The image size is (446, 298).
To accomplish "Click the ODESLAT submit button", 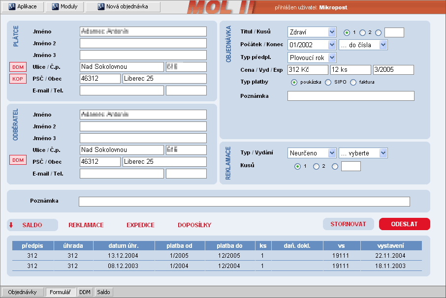I will pyautogui.click(x=404, y=224).
